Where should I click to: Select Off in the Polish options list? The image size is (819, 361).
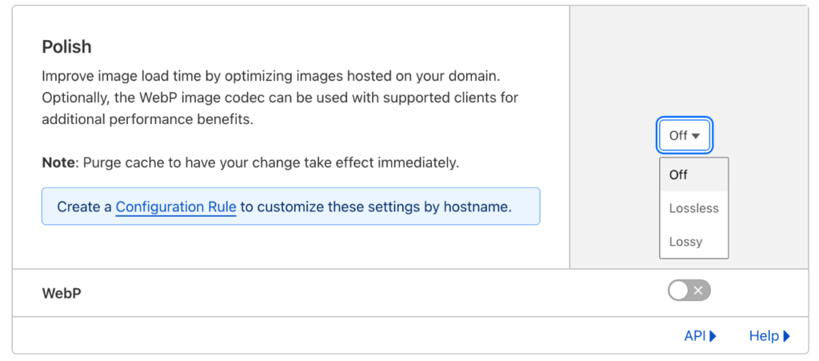click(693, 174)
